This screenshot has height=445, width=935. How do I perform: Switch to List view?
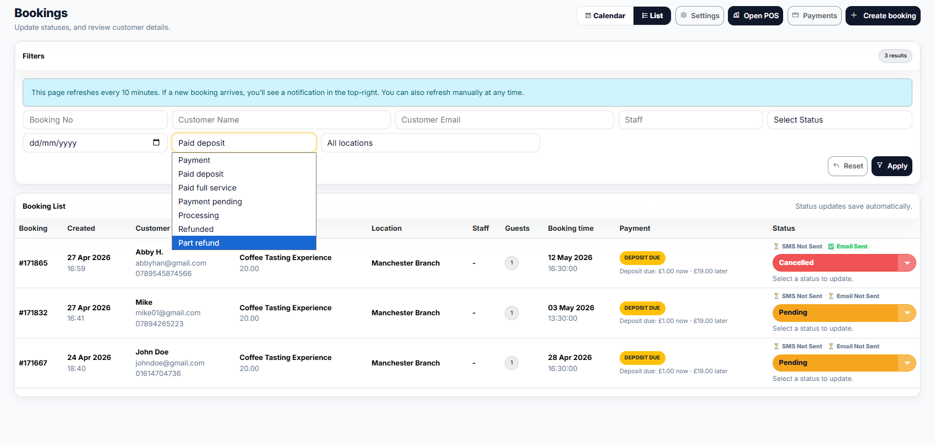point(652,16)
